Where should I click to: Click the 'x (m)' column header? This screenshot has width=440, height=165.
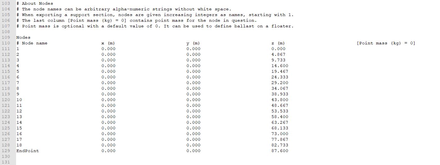108,43
